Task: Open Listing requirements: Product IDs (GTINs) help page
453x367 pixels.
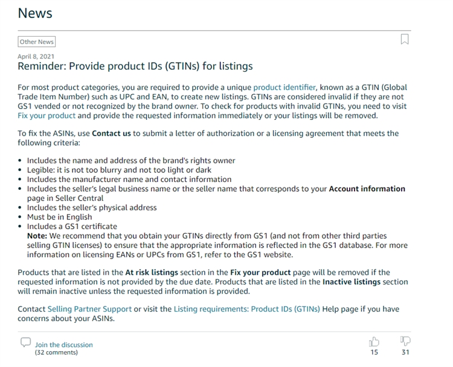Action: pos(246,309)
